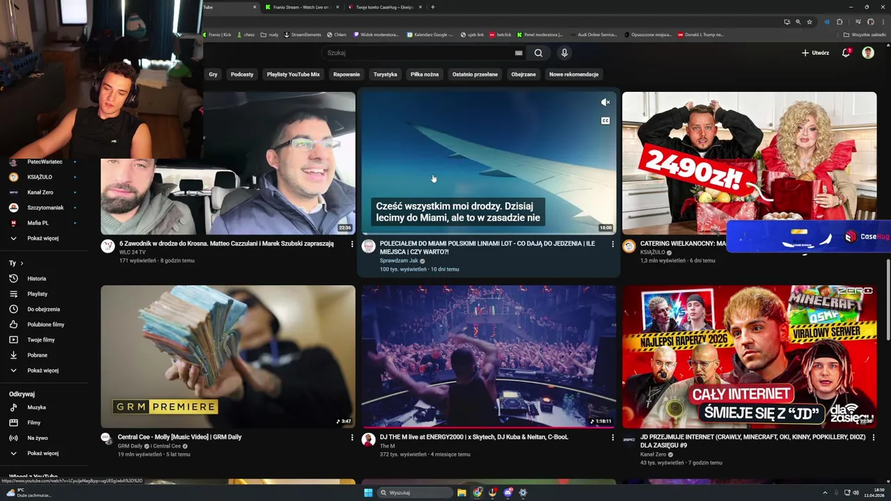Open JD przejmuje internet thumbnail
This screenshot has width=891, height=501.
tap(749, 356)
